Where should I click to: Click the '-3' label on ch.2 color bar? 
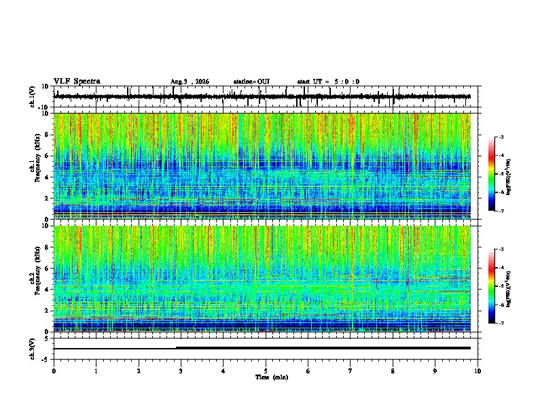point(501,249)
